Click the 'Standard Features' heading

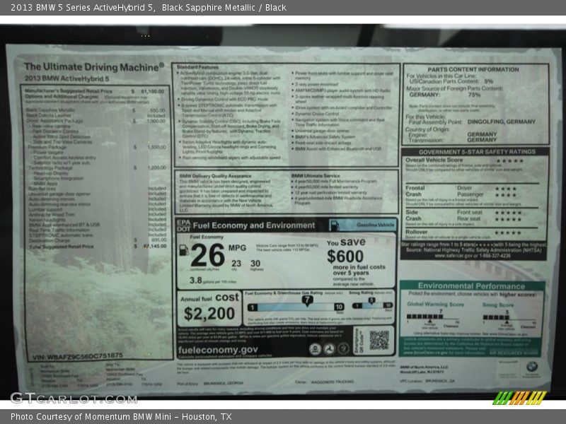pos(197,67)
